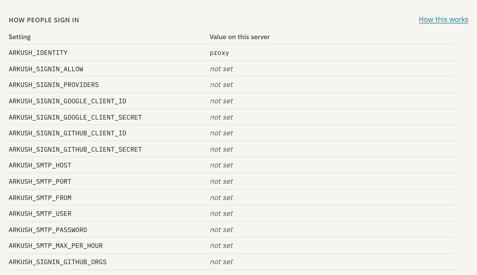Image resolution: width=477 pixels, height=275 pixels.
Task: Select the ARKUSH_SIGNIN_GITHUB_CLIENT_ID label
Action: coord(68,133)
